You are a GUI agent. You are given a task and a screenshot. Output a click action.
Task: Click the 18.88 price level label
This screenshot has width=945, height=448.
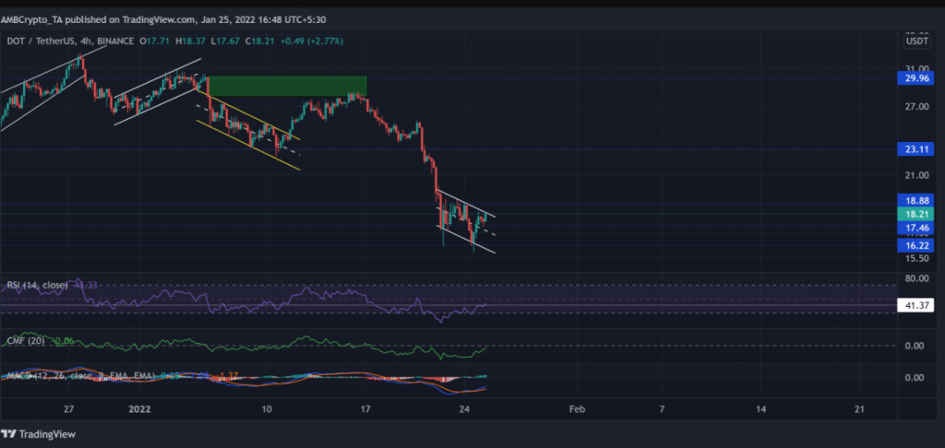pyautogui.click(x=915, y=201)
